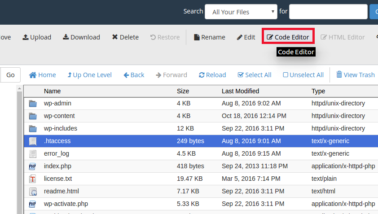Open the Edit pencil tool
Image resolution: width=378 pixels, height=214 pixels.
pyautogui.click(x=246, y=37)
